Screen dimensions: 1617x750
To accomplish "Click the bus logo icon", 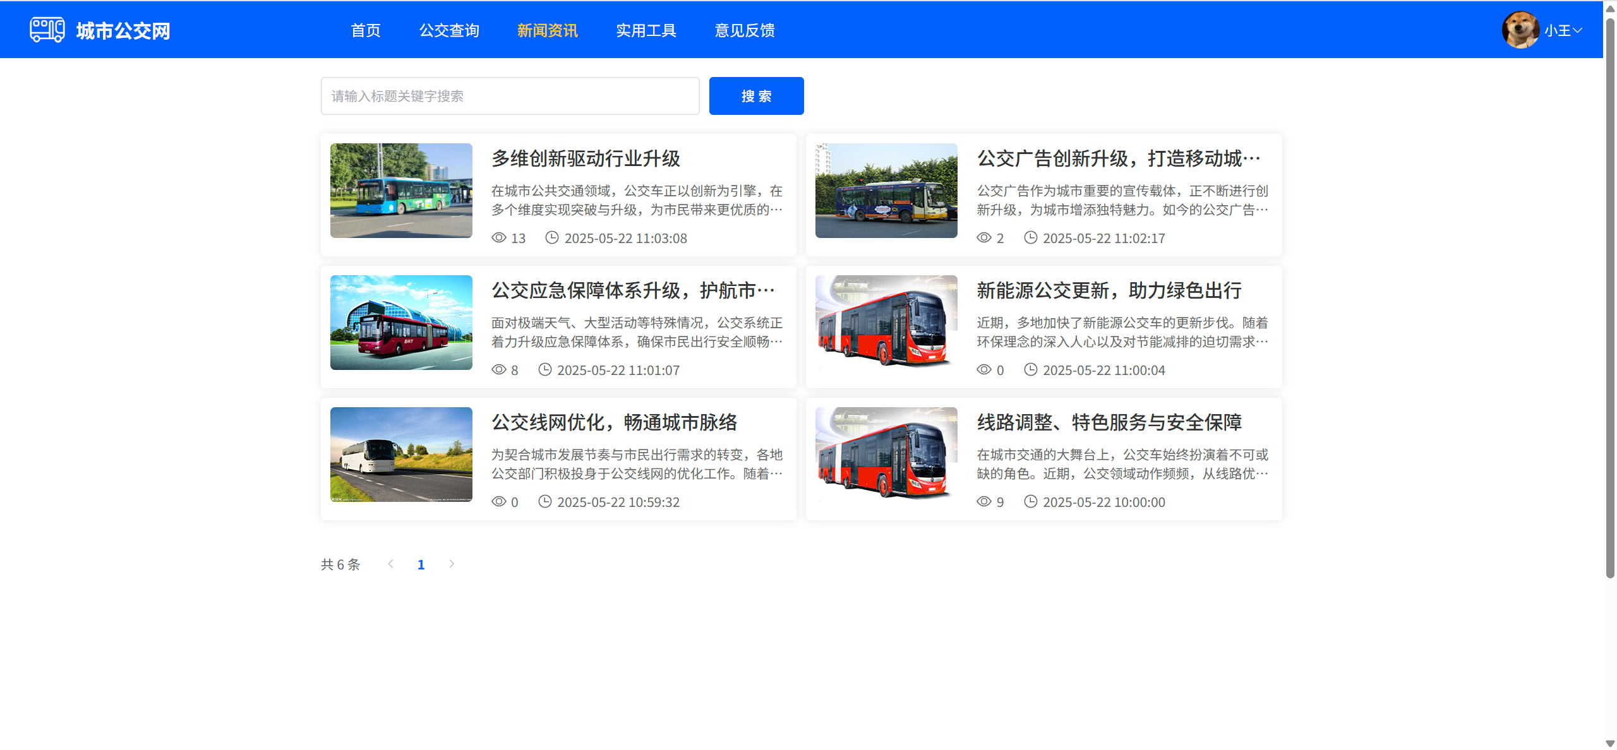I will click(x=47, y=30).
